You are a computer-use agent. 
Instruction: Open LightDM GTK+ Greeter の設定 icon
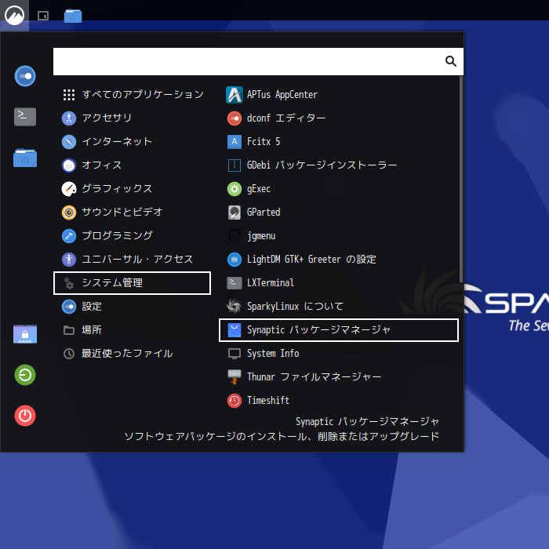point(235,260)
